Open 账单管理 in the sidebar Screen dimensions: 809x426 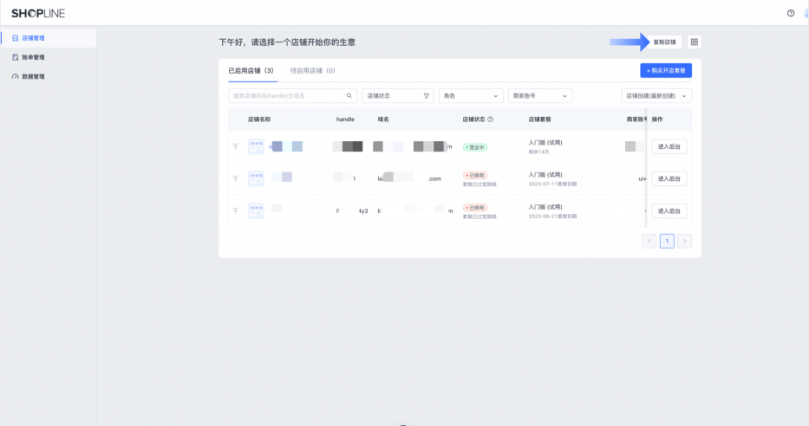[33, 57]
